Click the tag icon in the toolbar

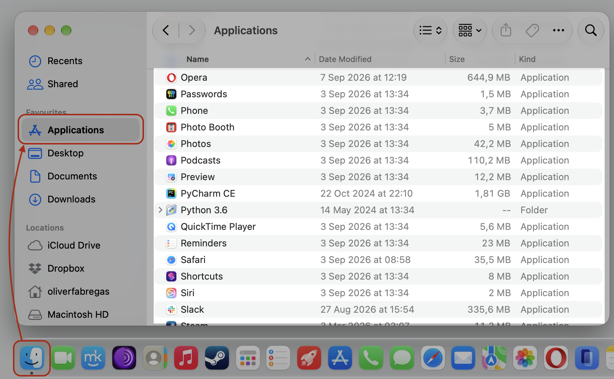[x=532, y=30]
